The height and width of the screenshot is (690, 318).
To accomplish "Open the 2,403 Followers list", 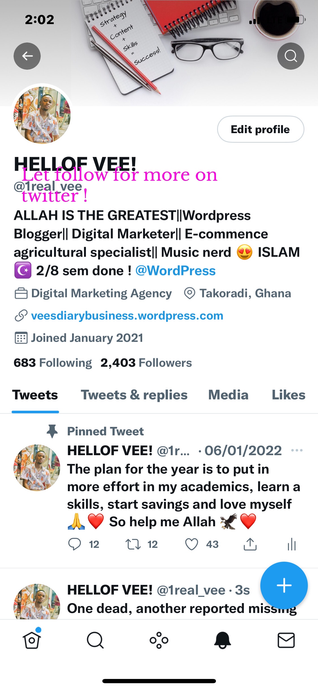I will coord(146,363).
